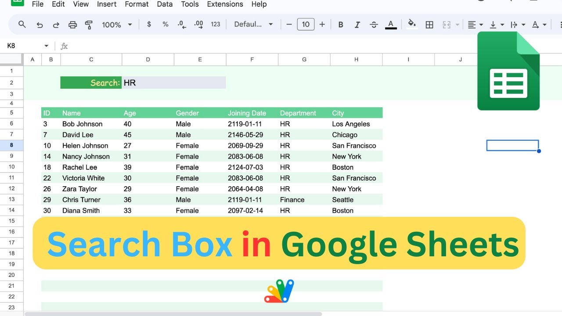
Task: Open the font family dropdown
Action: point(253,25)
